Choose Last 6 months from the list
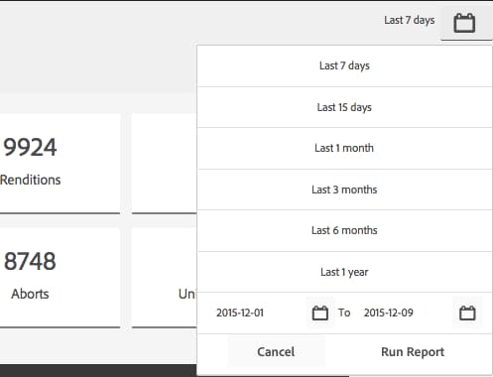The width and height of the screenshot is (493, 377). coord(344,230)
